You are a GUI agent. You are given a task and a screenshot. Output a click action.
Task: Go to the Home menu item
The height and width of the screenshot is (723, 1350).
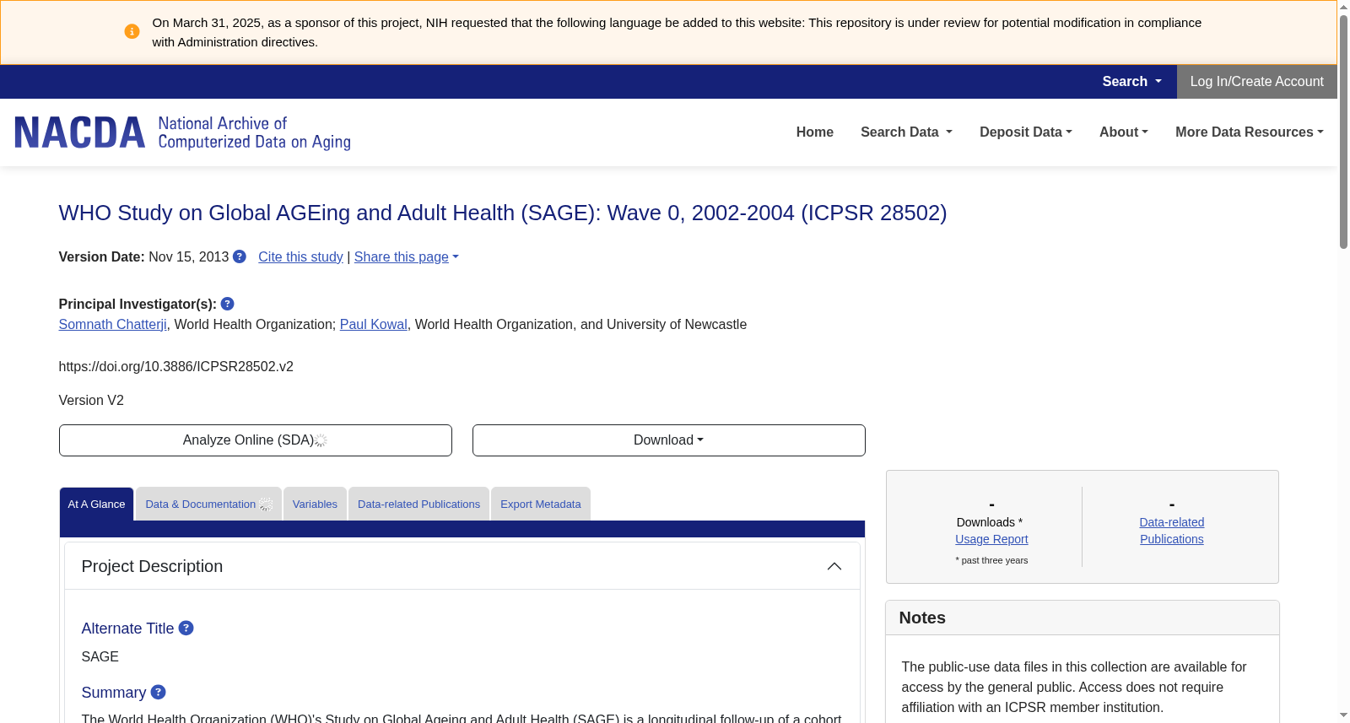click(814, 132)
